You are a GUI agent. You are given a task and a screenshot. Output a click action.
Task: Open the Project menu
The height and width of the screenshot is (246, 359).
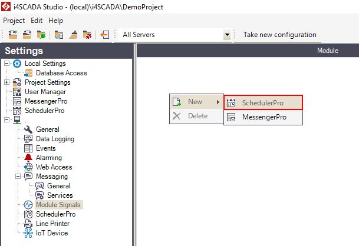pyautogui.click(x=14, y=21)
